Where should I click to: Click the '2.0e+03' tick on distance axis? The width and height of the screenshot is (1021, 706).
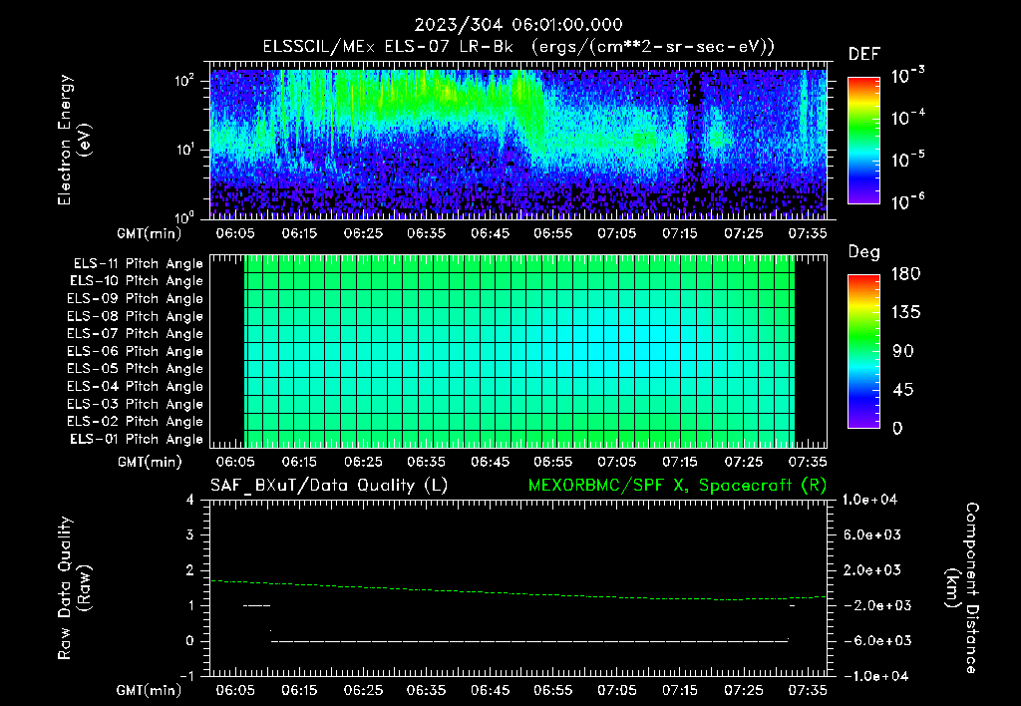(871, 569)
